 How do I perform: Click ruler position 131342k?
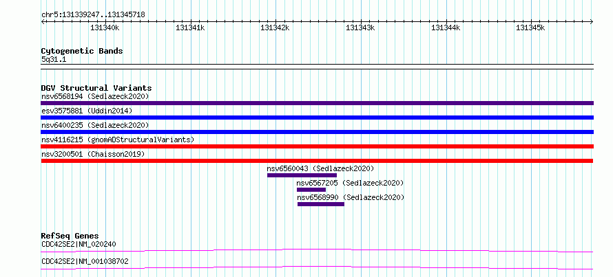pos(276,27)
